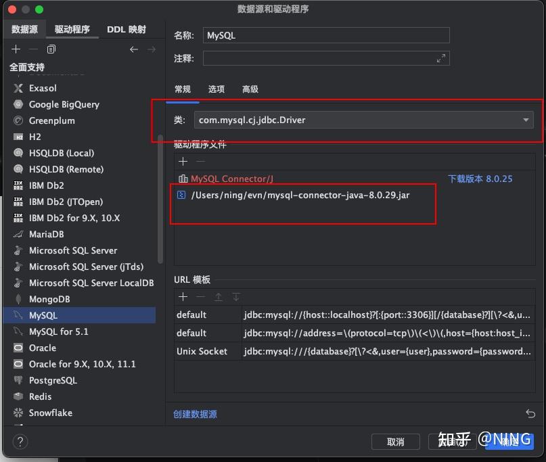The height and width of the screenshot is (462, 546).
Task: Click the duplicate driver icon
Action: coord(51,49)
